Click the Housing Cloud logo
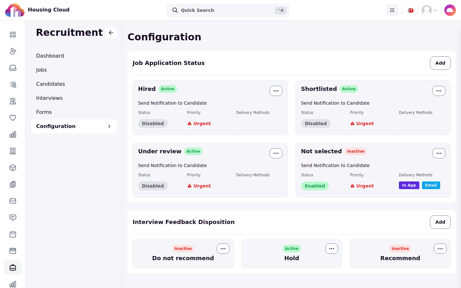This screenshot has height=288, width=461. click(15, 10)
